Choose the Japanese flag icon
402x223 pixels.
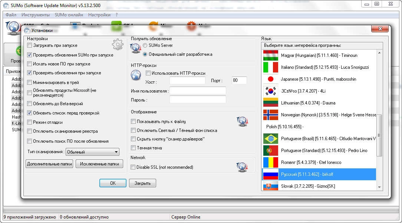270,79
